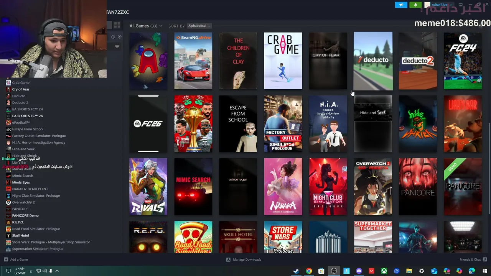Click the green notifications bell button
This screenshot has height=276, width=491.
[415, 5]
